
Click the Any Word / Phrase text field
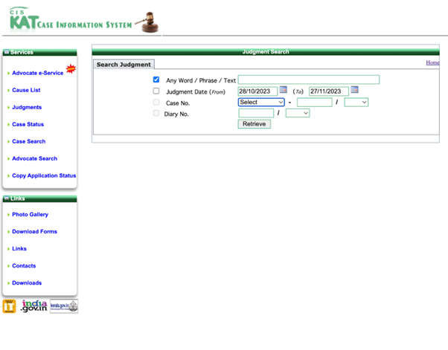point(308,80)
